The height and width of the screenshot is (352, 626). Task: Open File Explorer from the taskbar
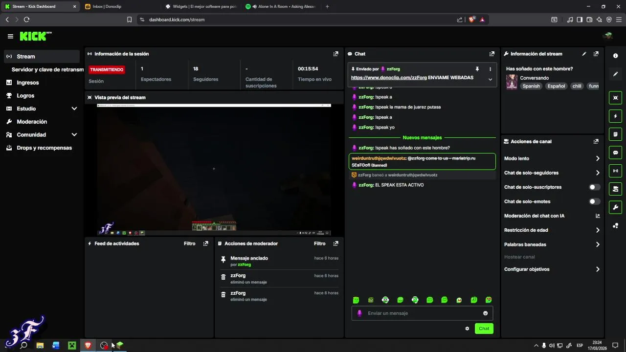tap(40, 345)
